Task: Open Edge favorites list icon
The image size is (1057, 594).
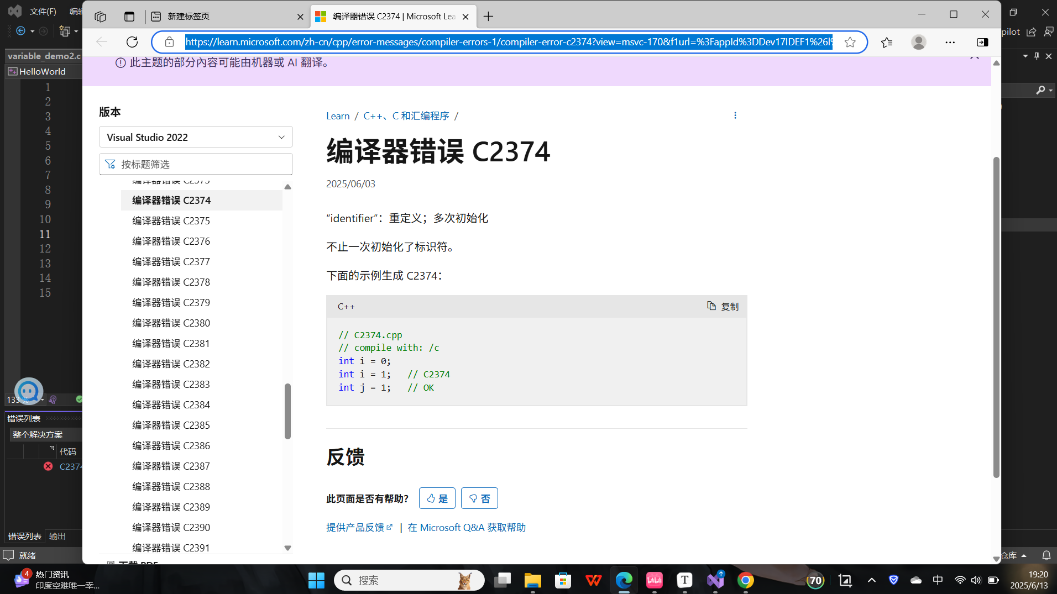Action: pyautogui.click(x=887, y=42)
